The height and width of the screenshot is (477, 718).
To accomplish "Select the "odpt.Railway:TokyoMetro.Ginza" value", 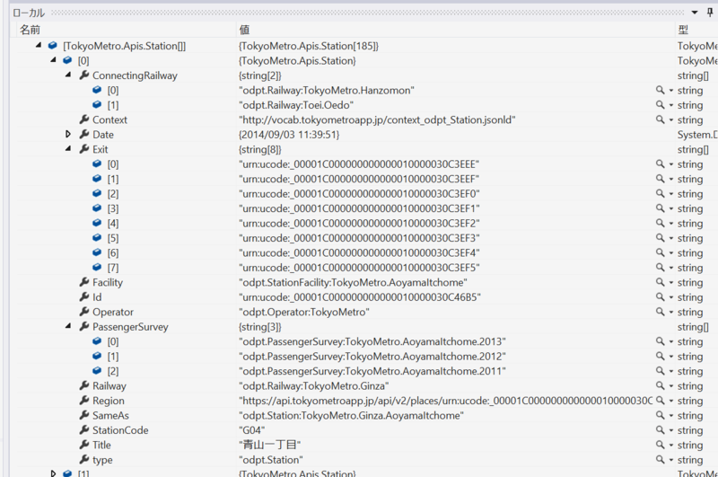I will [x=313, y=385].
